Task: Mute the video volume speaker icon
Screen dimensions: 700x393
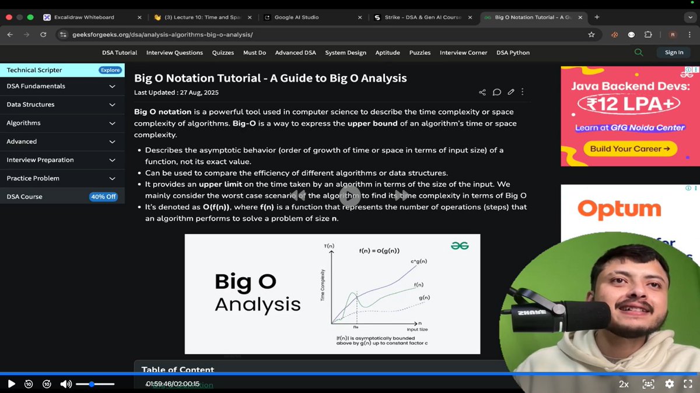Action: pyautogui.click(x=66, y=384)
